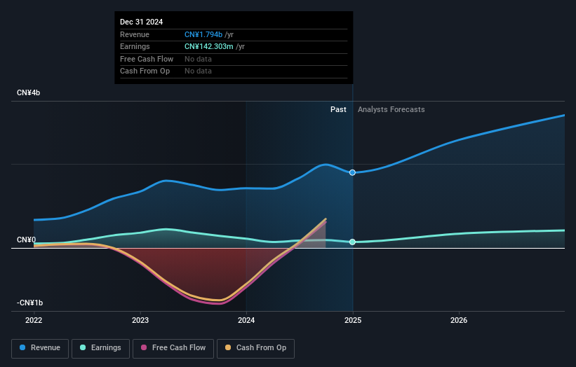
Task: Click the teal Earnings legend dot
Action: click(83, 347)
